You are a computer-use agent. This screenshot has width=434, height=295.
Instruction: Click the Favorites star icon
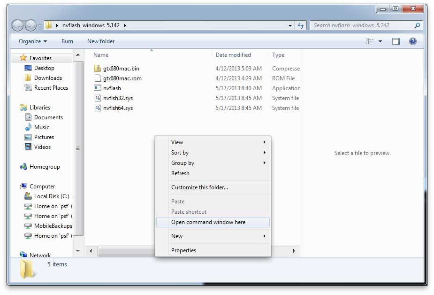[23, 58]
